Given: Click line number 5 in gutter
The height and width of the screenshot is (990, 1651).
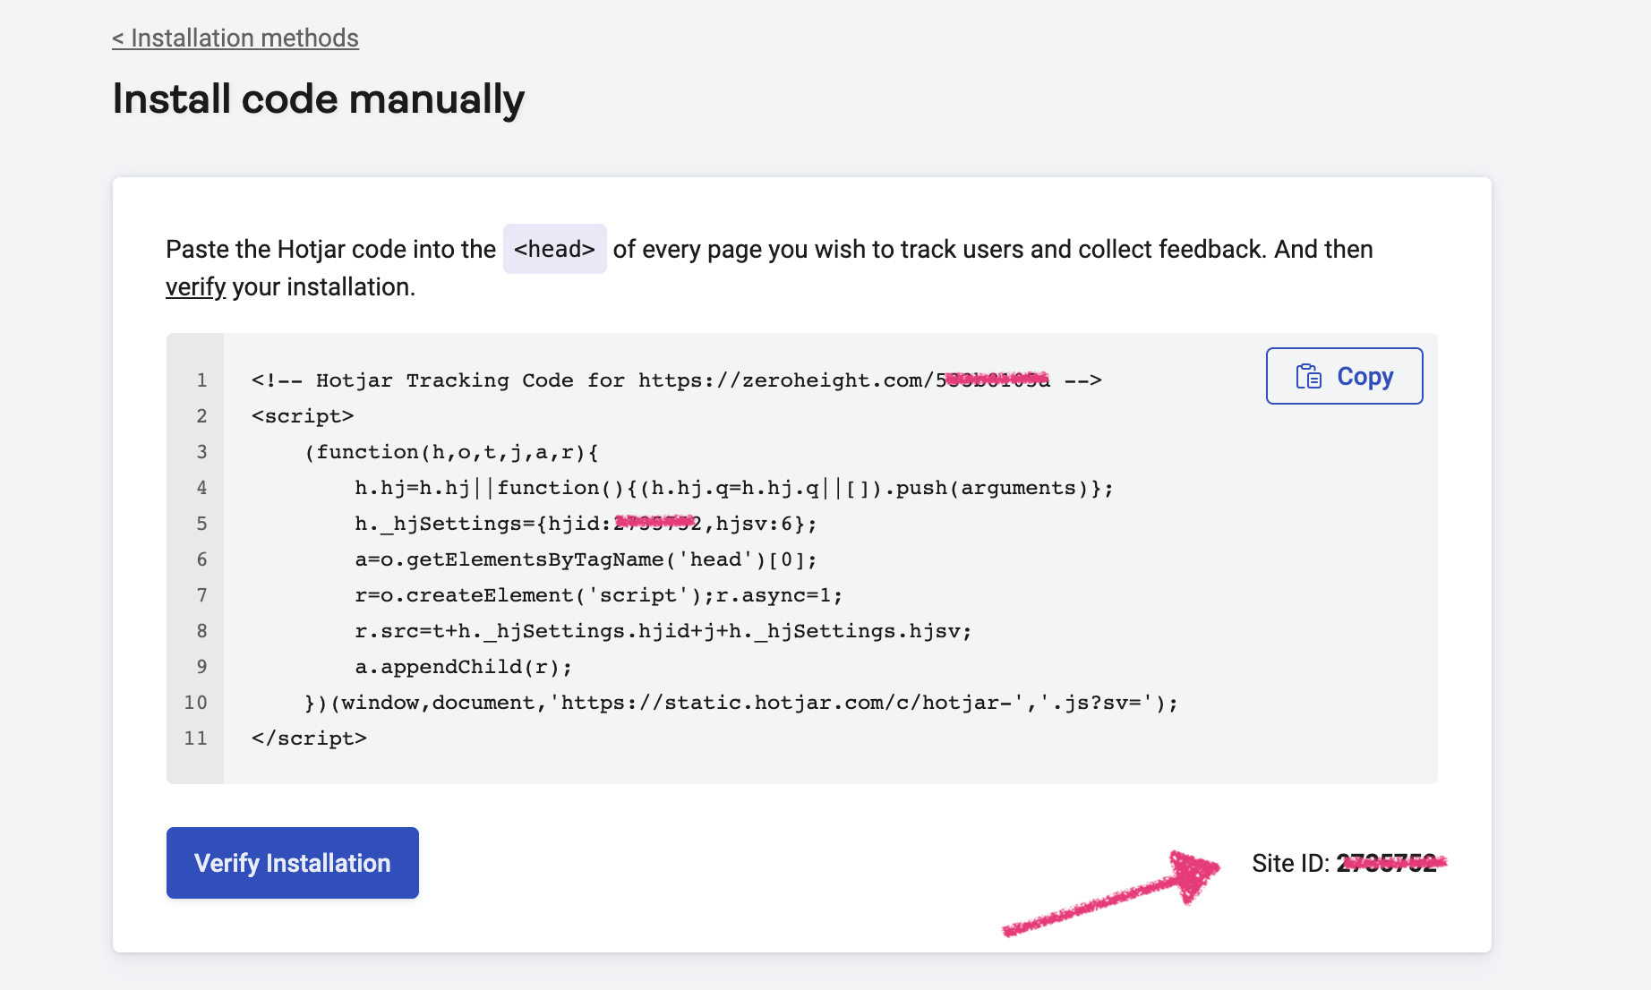Looking at the screenshot, I should pyautogui.click(x=201, y=524).
